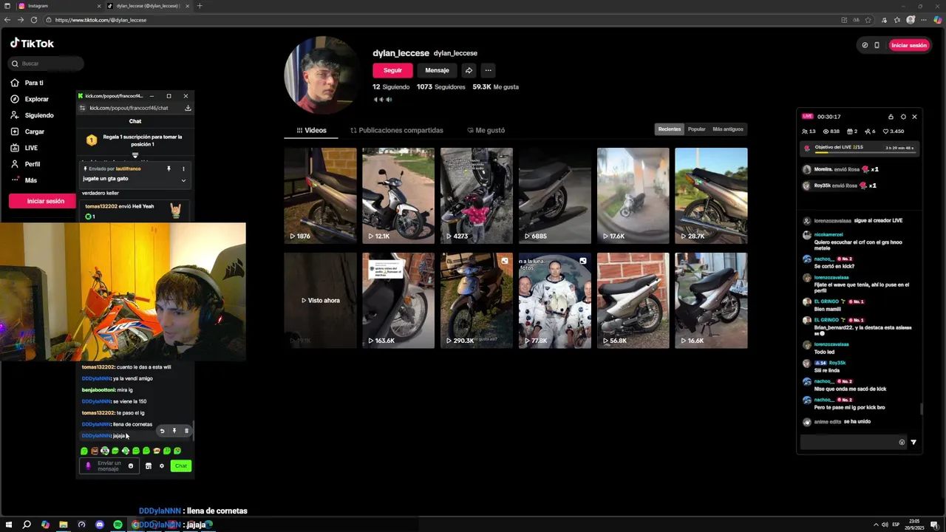946x532 pixels.
Task: Click the browser reload button
Action: (x=34, y=20)
